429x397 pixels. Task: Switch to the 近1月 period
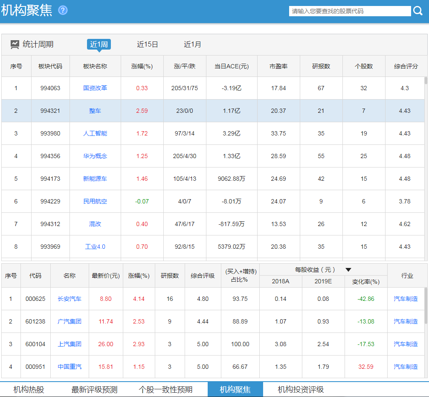click(x=192, y=44)
